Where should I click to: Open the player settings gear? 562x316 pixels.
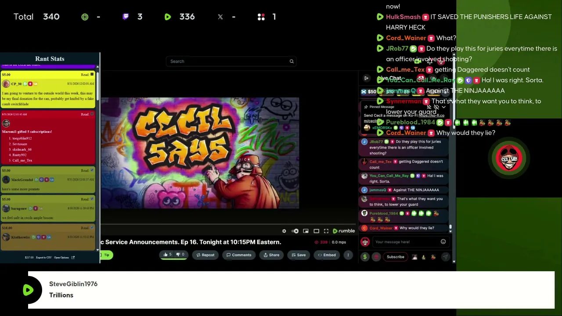284,231
